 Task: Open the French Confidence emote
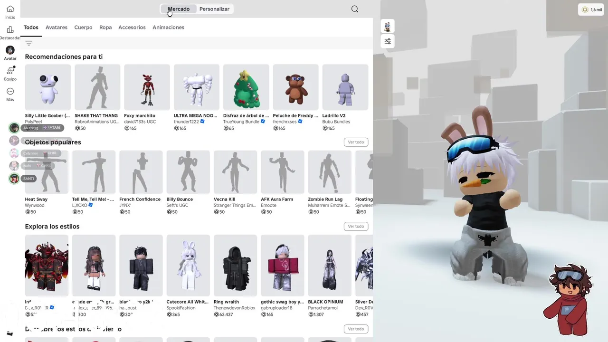point(141,172)
